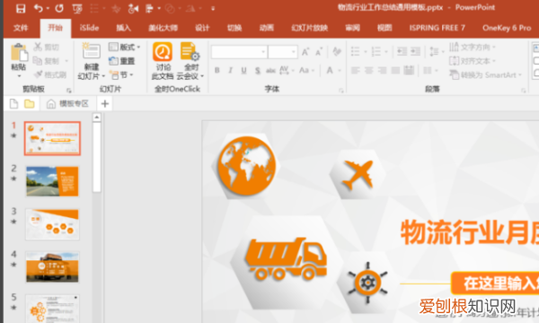Expand the 粘贴 paste options arrow
The image size is (539, 323).
(x=19, y=76)
